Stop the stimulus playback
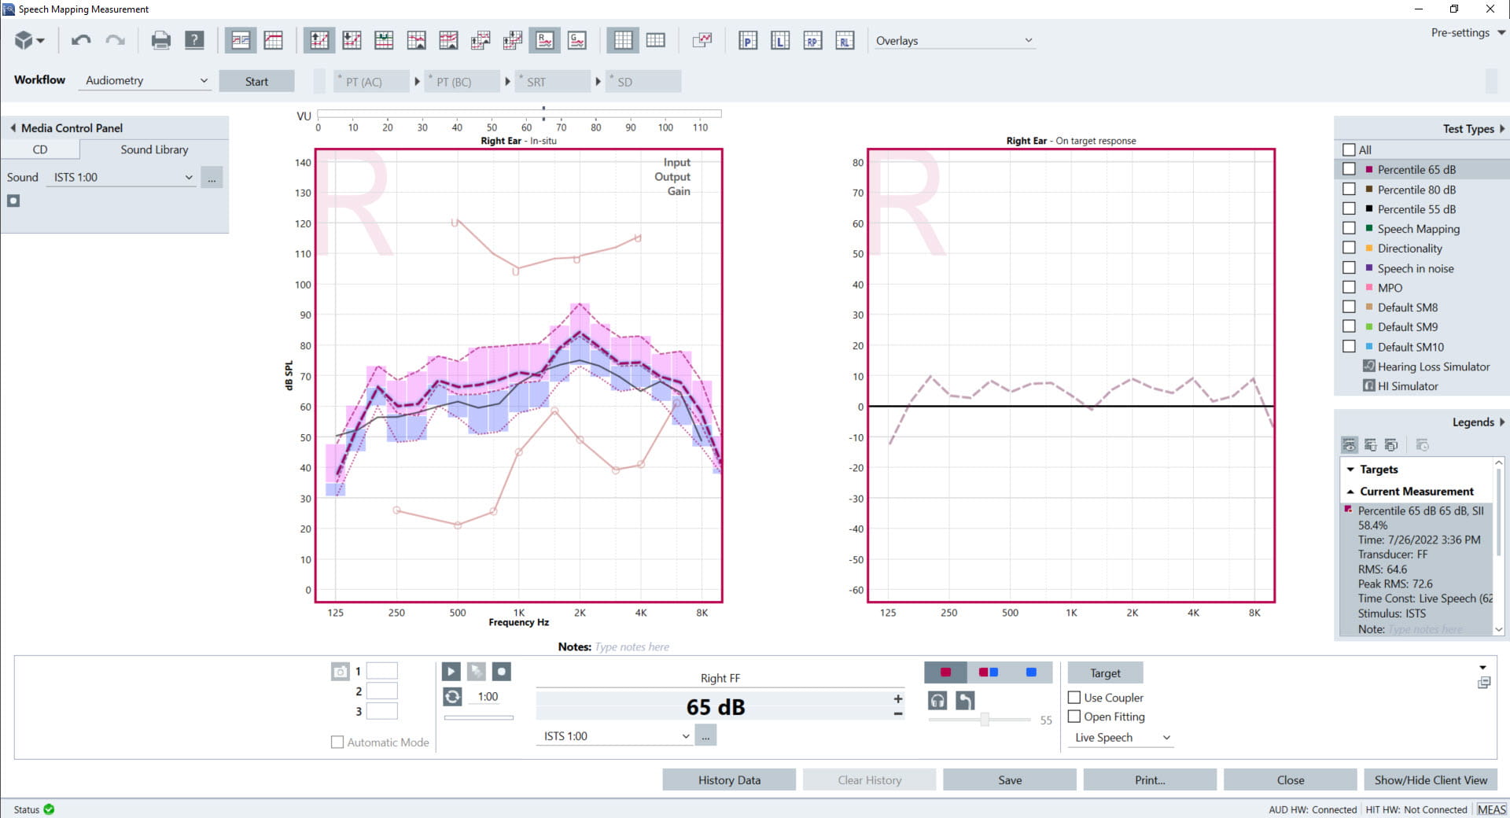The width and height of the screenshot is (1510, 818). pyautogui.click(x=502, y=671)
